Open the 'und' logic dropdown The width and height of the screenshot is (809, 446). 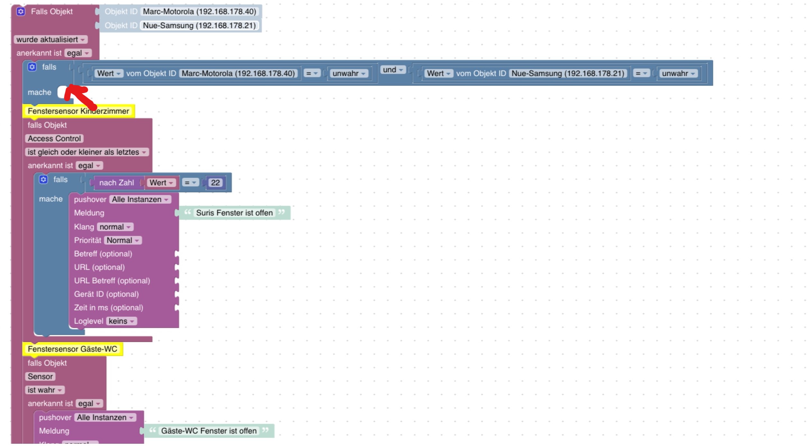click(393, 70)
